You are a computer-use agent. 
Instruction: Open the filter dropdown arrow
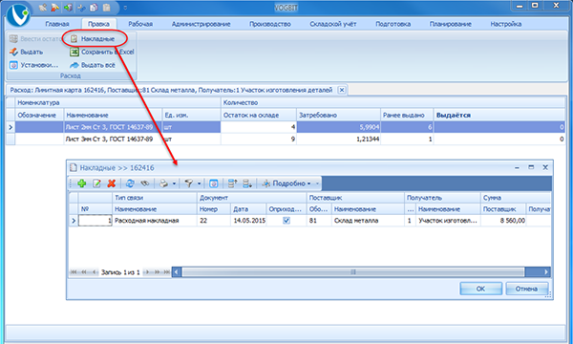pos(200,183)
